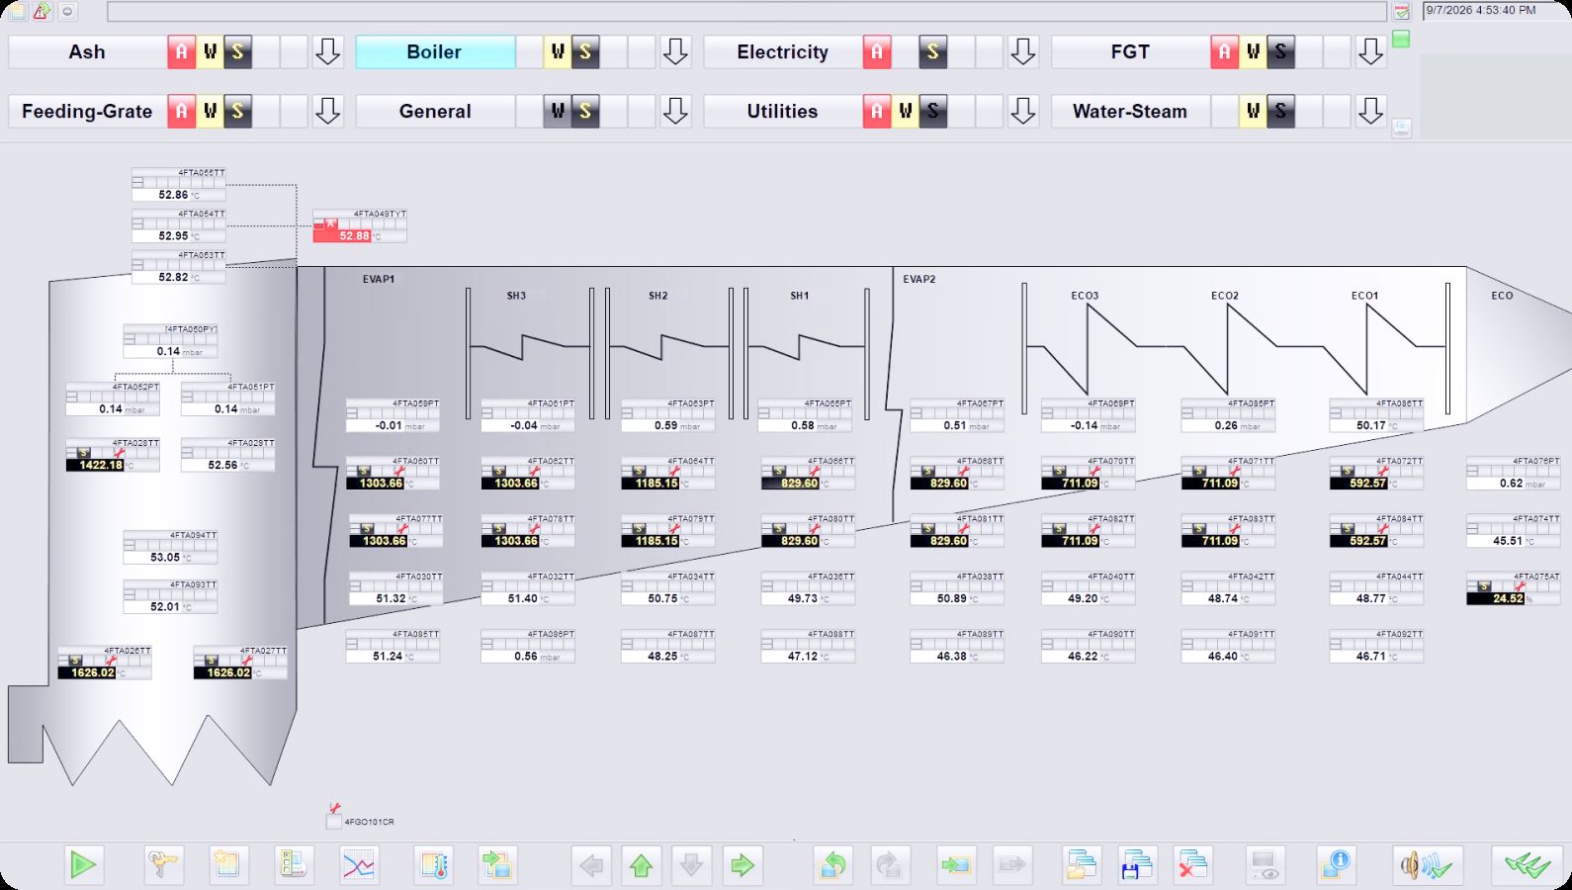Expand the Ash section down arrow
The height and width of the screenshot is (890, 1572).
point(327,51)
